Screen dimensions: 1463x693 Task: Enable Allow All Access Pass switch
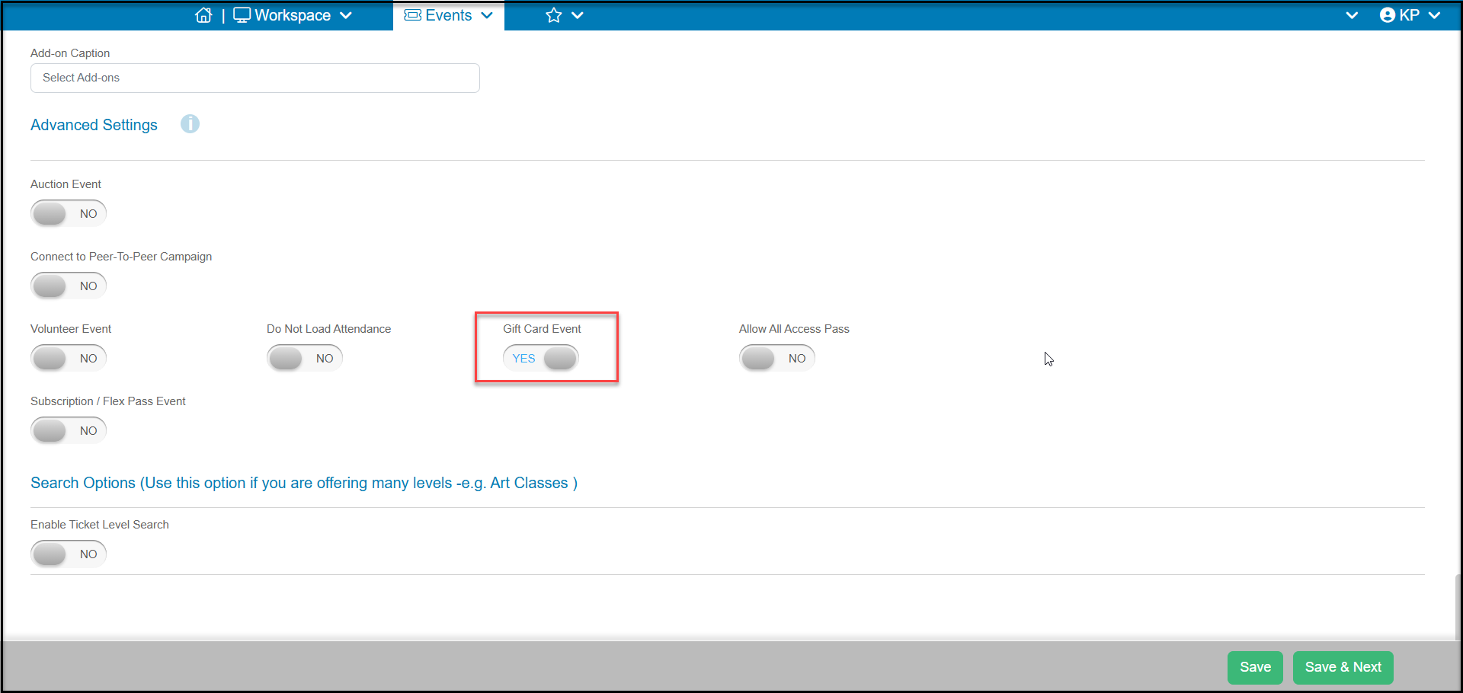(777, 358)
